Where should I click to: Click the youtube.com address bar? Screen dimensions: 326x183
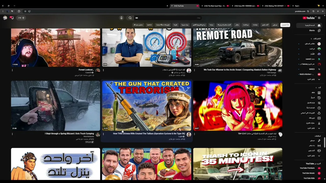point(300,11)
